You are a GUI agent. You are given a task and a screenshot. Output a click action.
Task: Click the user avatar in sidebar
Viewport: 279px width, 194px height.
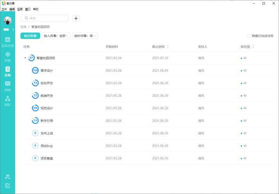click(7, 20)
